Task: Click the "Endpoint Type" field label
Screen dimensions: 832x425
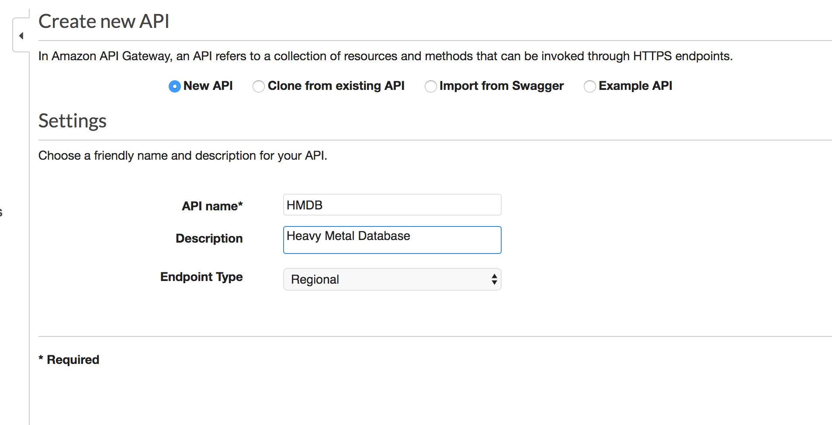Action: point(201,277)
